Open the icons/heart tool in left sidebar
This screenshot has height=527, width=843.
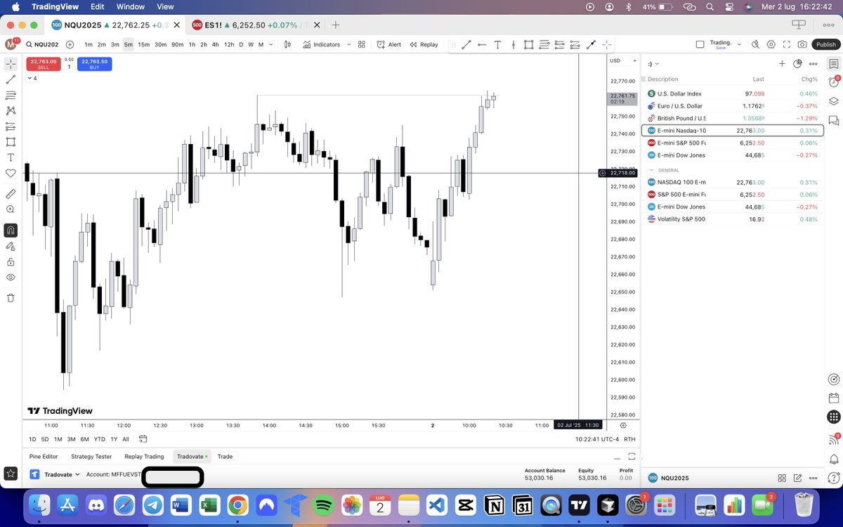click(11, 173)
